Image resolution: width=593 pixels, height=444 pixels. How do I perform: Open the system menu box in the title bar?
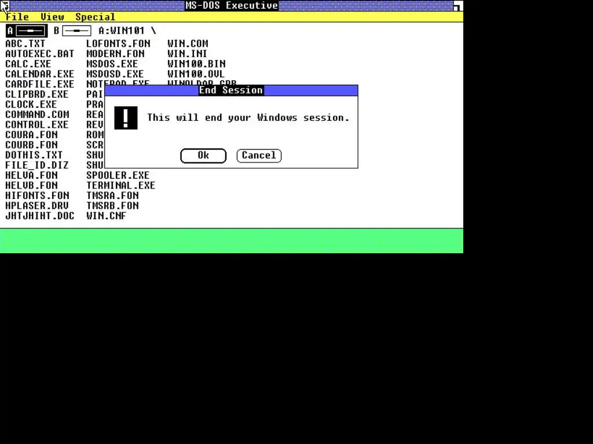(5, 5)
